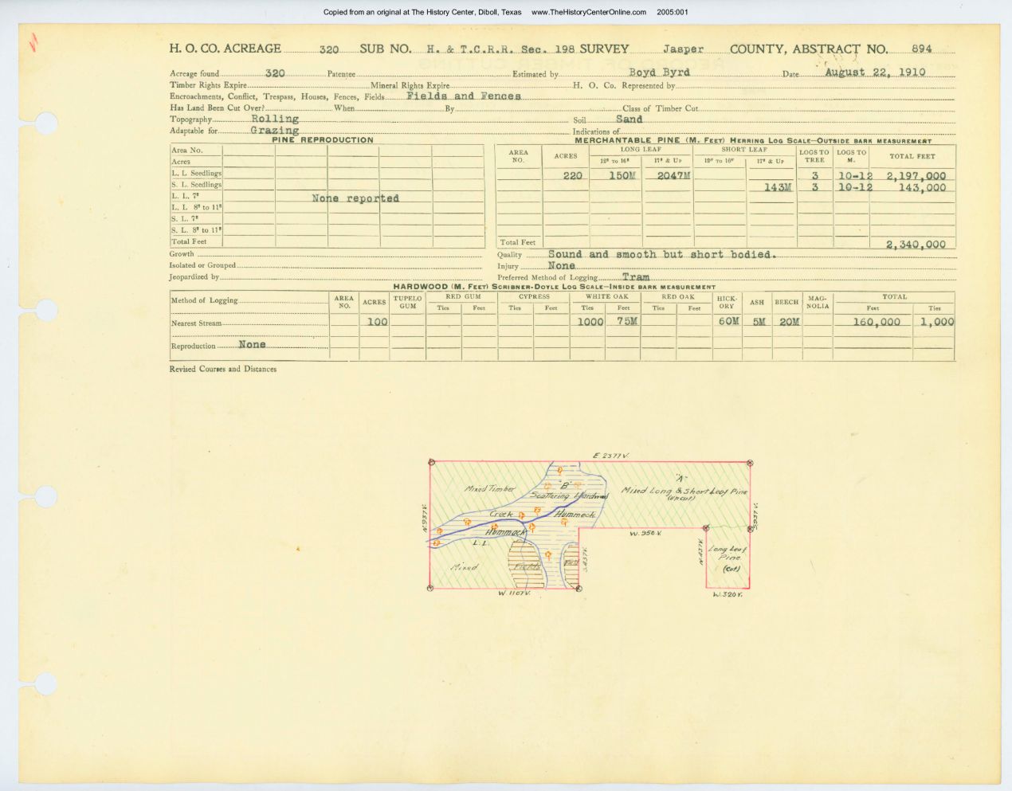The width and height of the screenshot is (1012, 791).
Task: Select map distance 'W. 1107 V.'
Action: point(514,593)
